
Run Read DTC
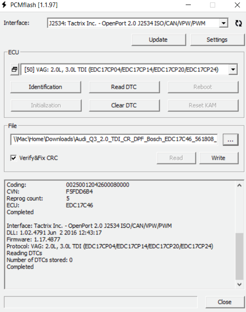coord(124,87)
